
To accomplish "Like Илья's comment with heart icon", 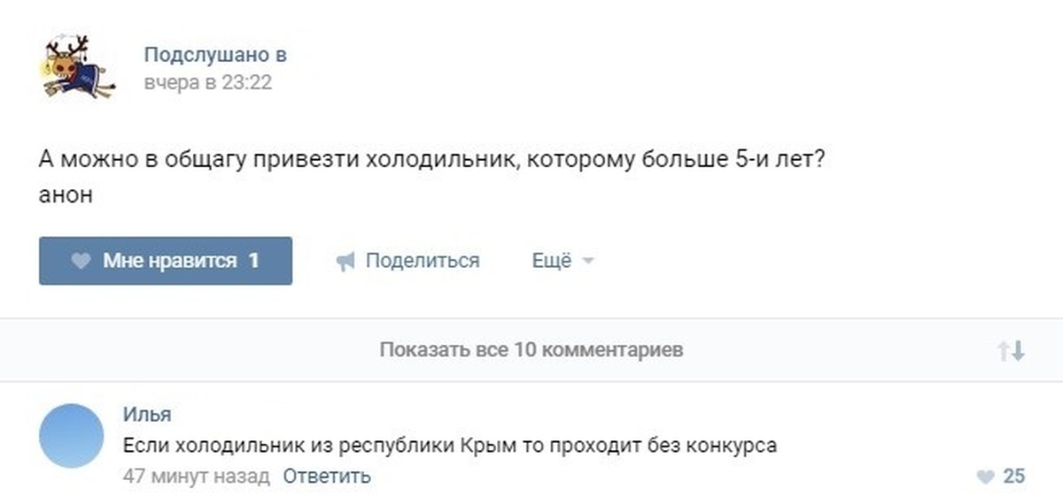I will (985, 477).
